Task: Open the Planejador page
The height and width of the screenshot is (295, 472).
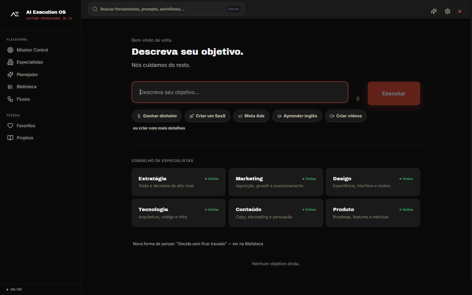Action: [40, 75]
